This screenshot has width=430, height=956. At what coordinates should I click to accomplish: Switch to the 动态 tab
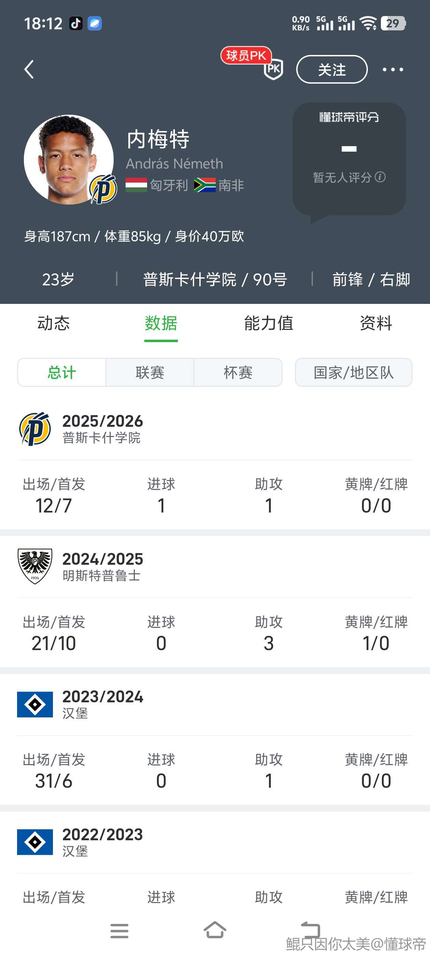(x=54, y=323)
